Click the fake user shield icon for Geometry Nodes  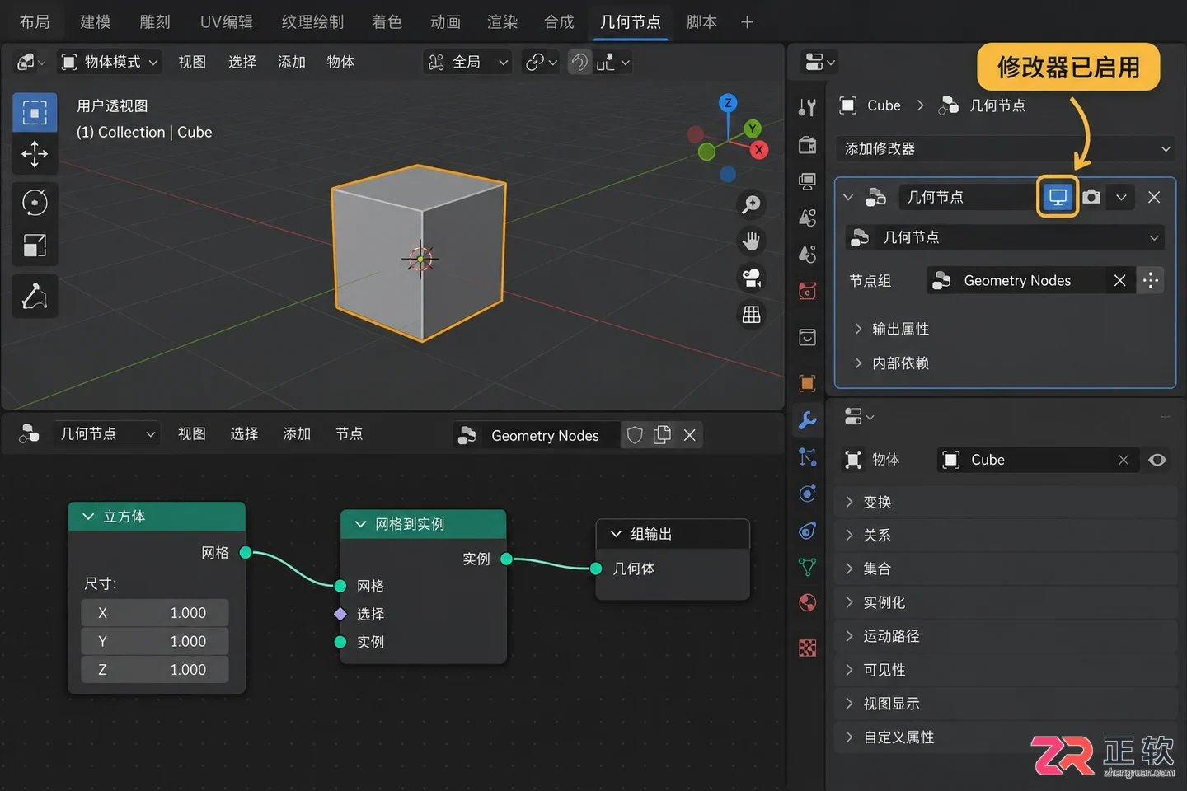click(x=635, y=435)
